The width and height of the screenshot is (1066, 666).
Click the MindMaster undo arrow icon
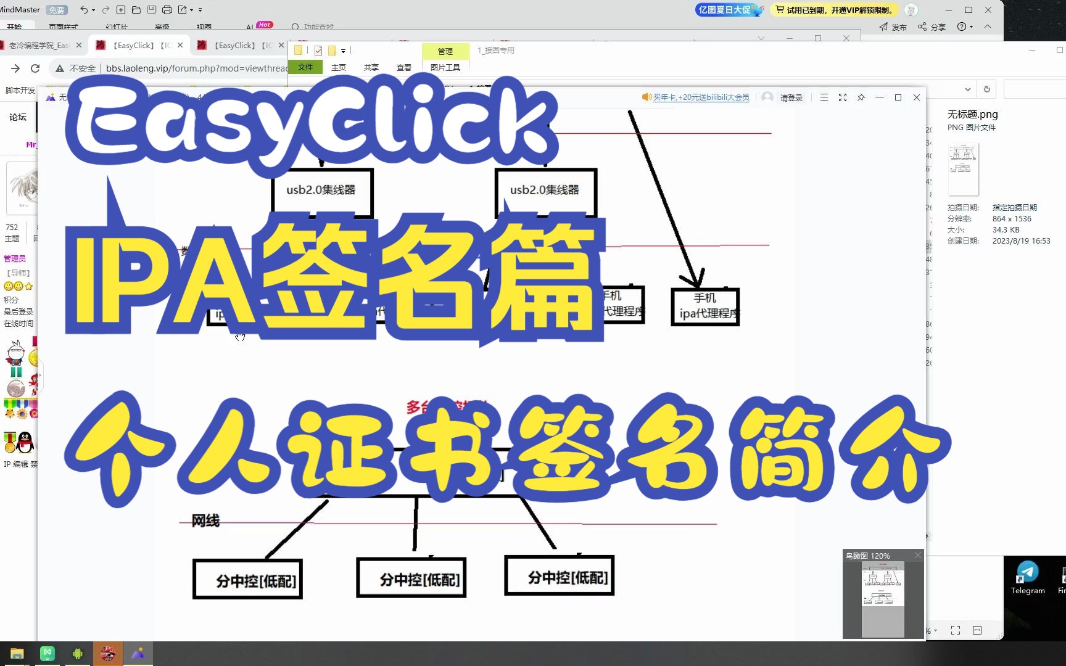click(x=84, y=10)
